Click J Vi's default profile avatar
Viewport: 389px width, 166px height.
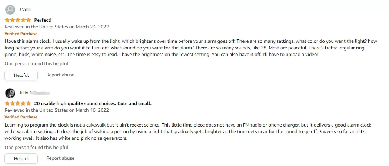pos(10,10)
